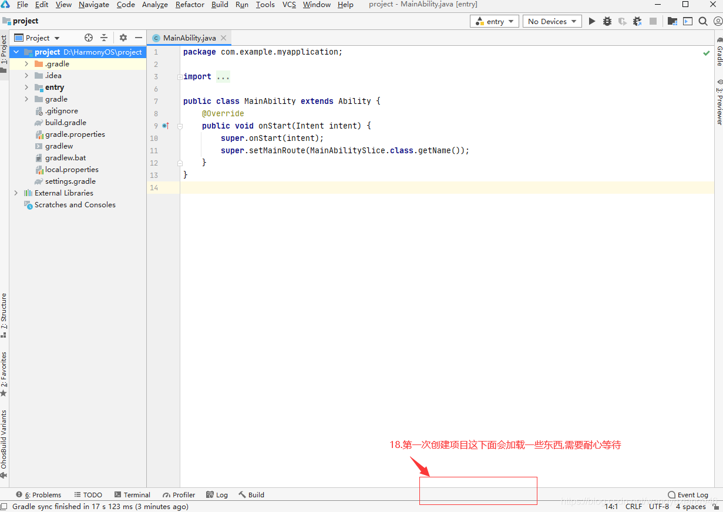Open the Log tool window
The width and height of the screenshot is (723, 512).
[217, 495]
